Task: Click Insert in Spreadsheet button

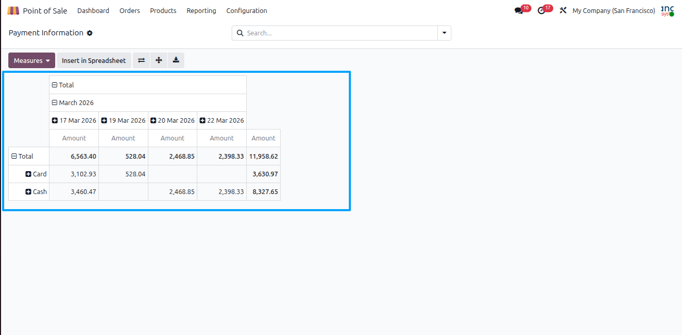Action: 94,60
